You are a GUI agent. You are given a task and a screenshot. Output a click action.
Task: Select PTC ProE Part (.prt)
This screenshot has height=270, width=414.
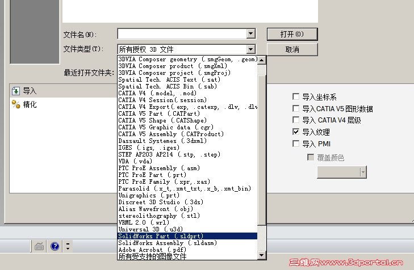(x=187, y=175)
